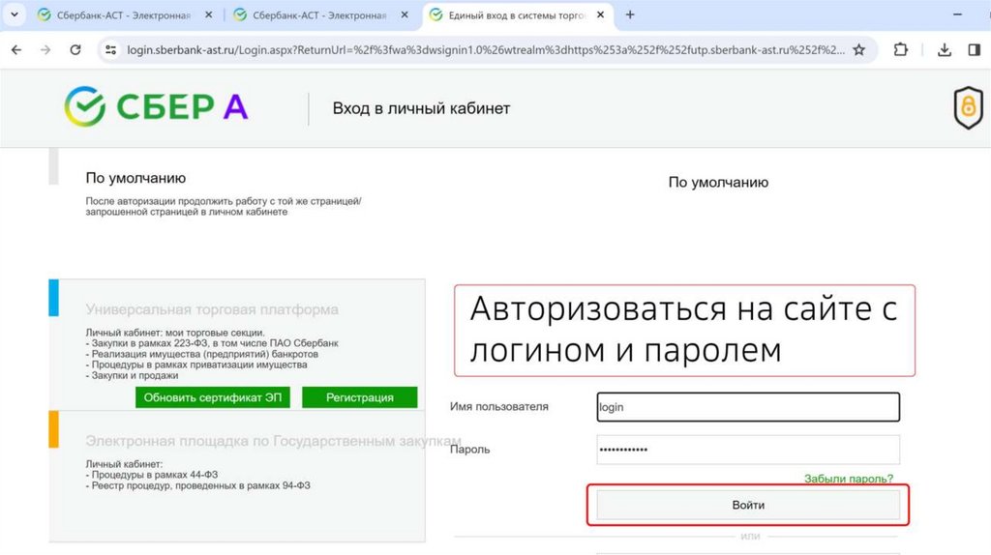Click the Забыли пароль? link
This screenshot has height=555, width=991.
(849, 479)
